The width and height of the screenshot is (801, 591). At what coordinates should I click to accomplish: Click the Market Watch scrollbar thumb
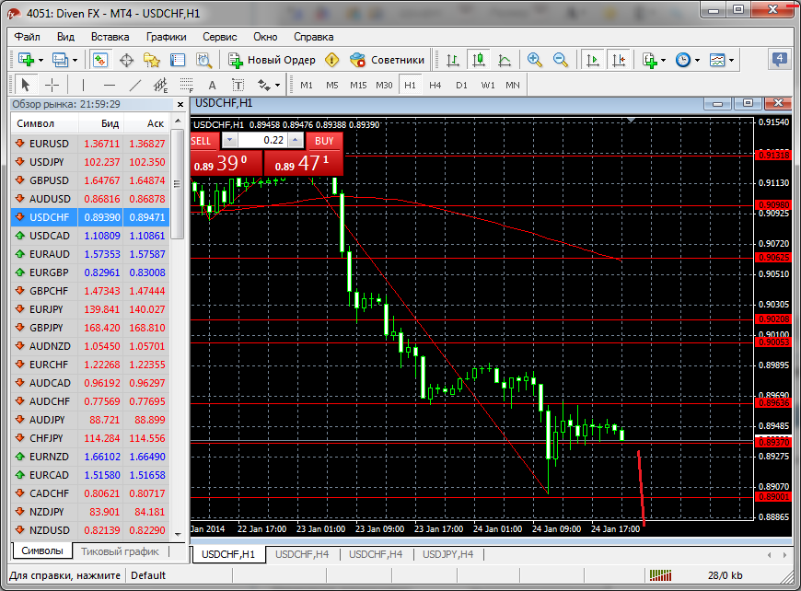pyautogui.click(x=178, y=184)
